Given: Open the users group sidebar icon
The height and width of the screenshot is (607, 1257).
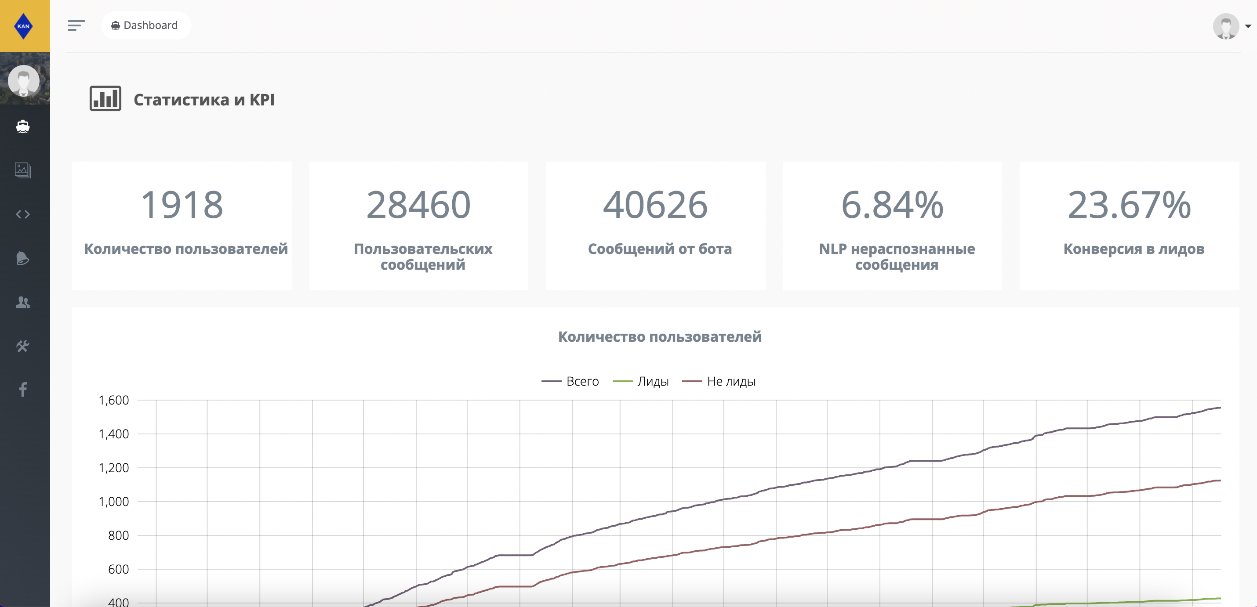Looking at the screenshot, I should click(23, 302).
